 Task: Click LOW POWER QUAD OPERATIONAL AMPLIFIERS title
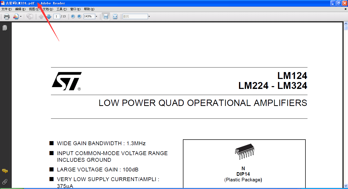tap(203, 103)
